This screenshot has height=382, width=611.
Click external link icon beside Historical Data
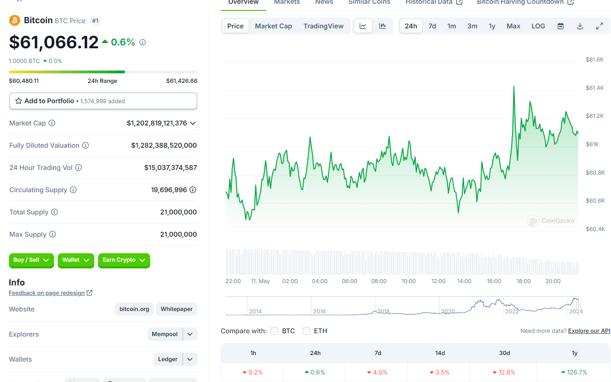(459, 2)
